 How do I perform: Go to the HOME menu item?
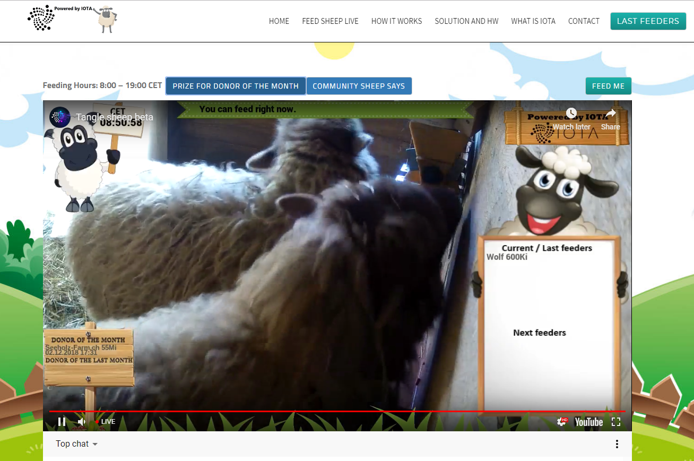[x=279, y=21]
